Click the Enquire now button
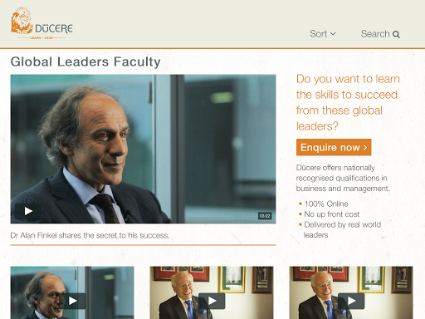 334,147
